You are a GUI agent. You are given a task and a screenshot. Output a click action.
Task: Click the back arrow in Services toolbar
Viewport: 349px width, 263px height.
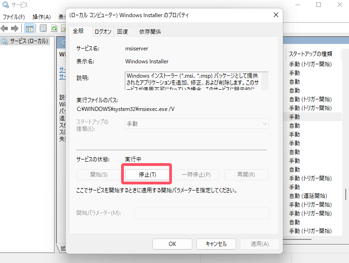[x=4, y=28]
